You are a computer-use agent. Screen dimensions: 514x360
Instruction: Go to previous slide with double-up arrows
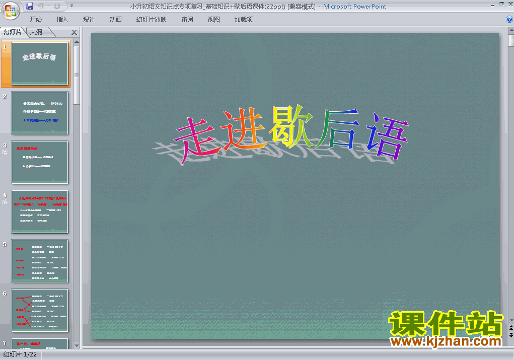[510, 328]
